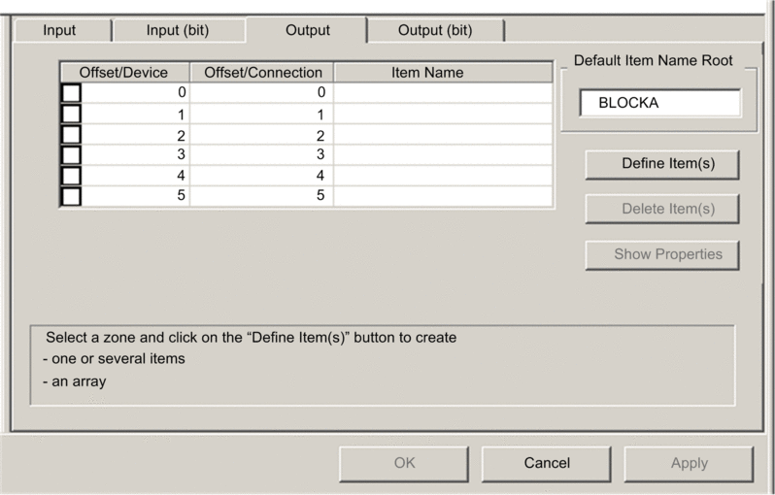The height and width of the screenshot is (495, 775).
Task: Enable the checkbox for offset row 2
Action: 72,135
